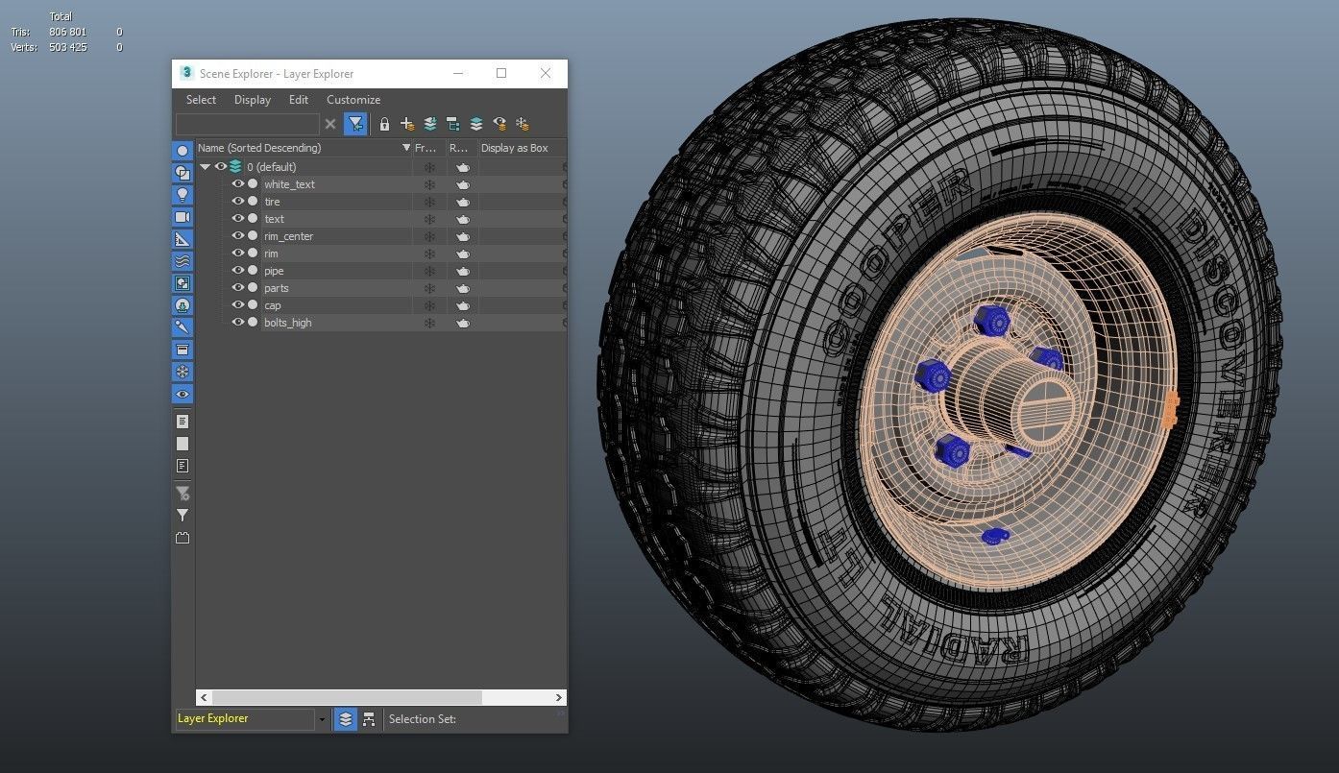Select the bolts_high object name
The height and width of the screenshot is (773, 1339).
coord(288,323)
